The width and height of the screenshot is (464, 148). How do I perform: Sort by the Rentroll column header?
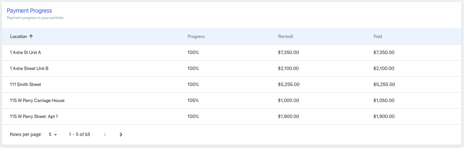[x=285, y=37]
